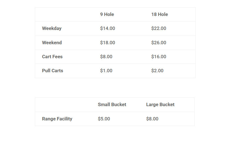Click the Weekday 9 Hole price $14.00
Screen dimensions: 234x147
pyautogui.click(x=107, y=29)
